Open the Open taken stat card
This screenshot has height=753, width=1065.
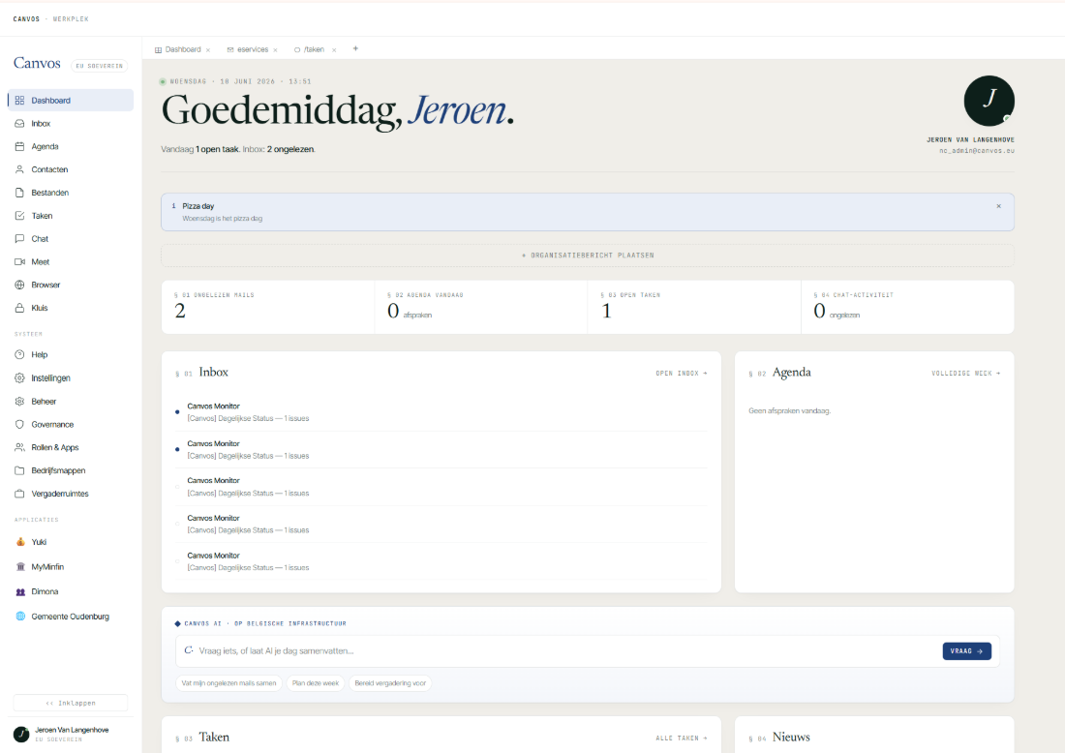(694, 307)
